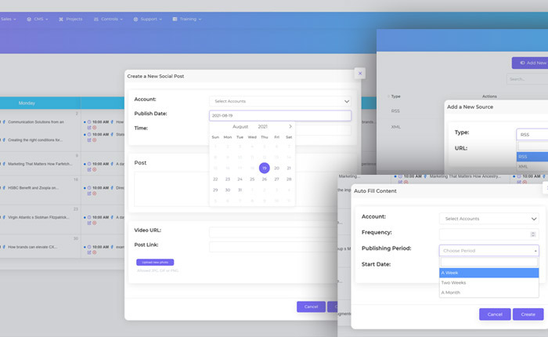The height and width of the screenshot is (337, 548).
Task: Open the Support menu
Action: click(x=146, y=19)
